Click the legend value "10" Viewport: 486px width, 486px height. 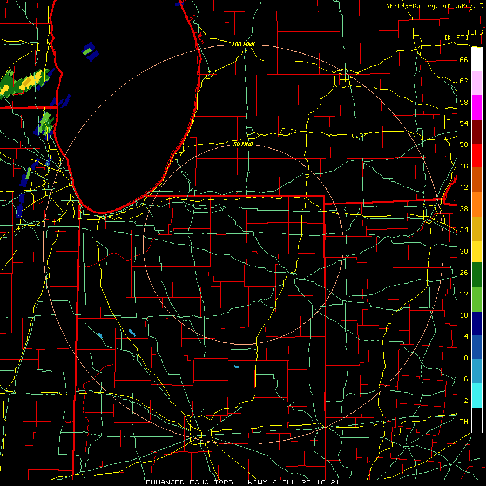coord(464,358)
